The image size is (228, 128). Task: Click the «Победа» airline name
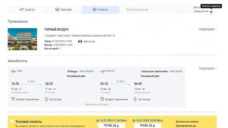[x=72, y=71]
